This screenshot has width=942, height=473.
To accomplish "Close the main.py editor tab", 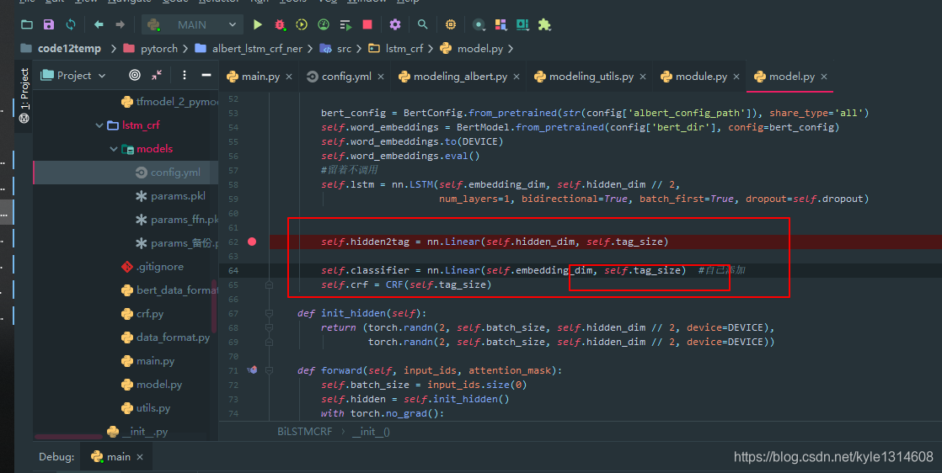I will coord(289,77).
